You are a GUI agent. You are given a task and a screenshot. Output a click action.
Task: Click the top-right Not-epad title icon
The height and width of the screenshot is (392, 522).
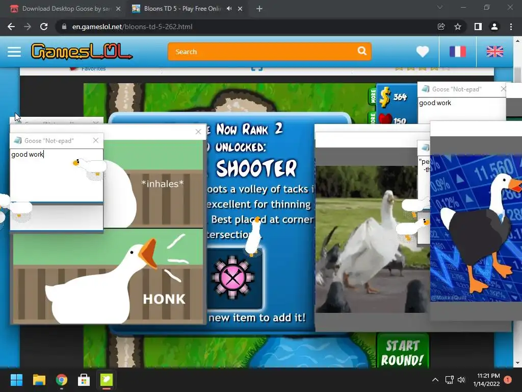point(425,89)
